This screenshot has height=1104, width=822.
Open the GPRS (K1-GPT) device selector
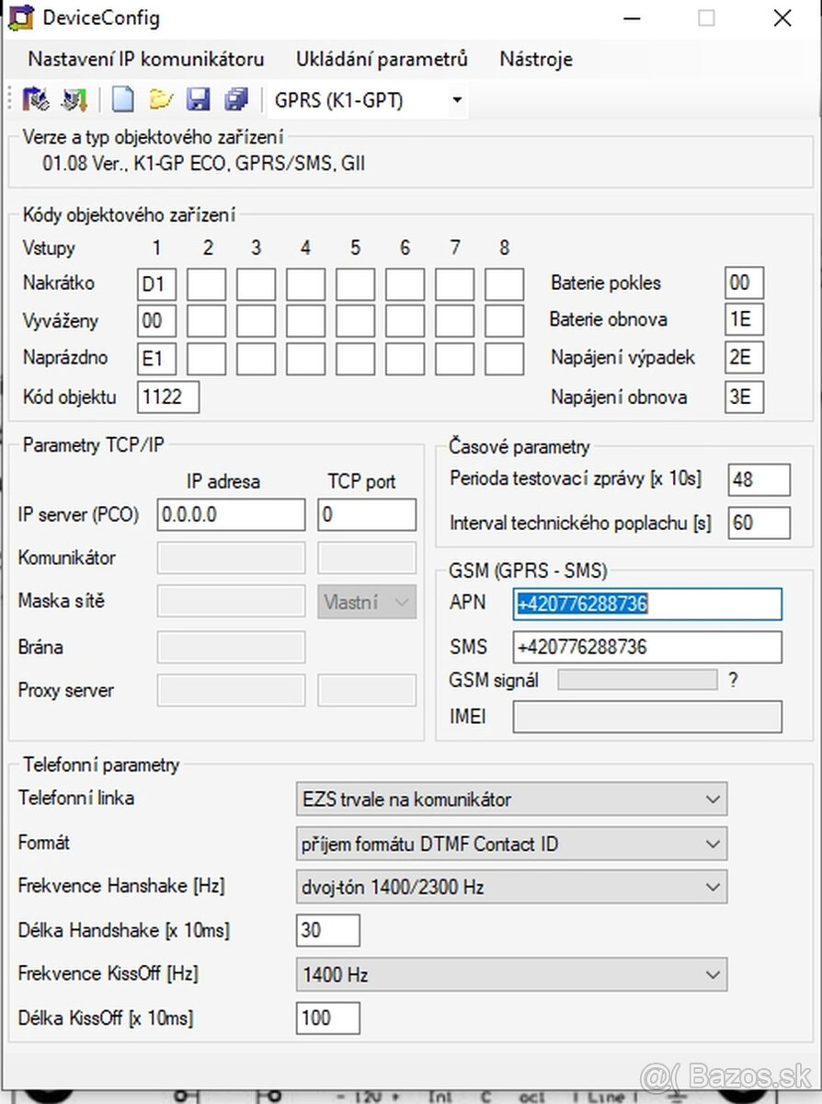(457, 100)
